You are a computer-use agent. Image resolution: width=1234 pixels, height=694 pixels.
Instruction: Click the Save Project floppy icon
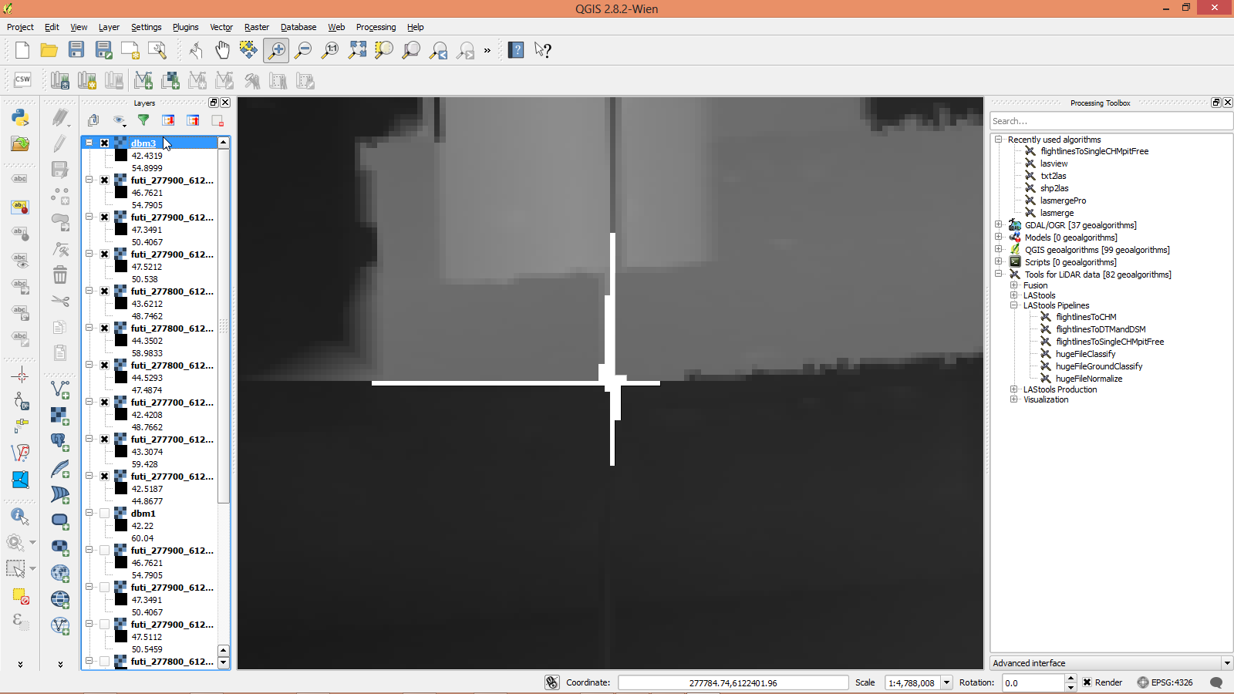pos(76,50)
